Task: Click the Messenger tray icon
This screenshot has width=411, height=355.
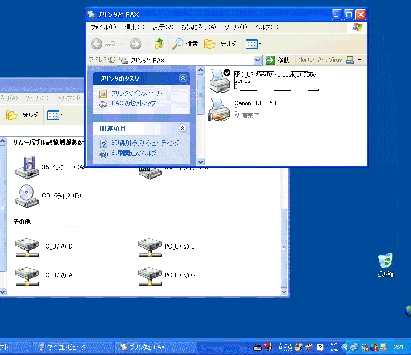Action: point(365,347)
